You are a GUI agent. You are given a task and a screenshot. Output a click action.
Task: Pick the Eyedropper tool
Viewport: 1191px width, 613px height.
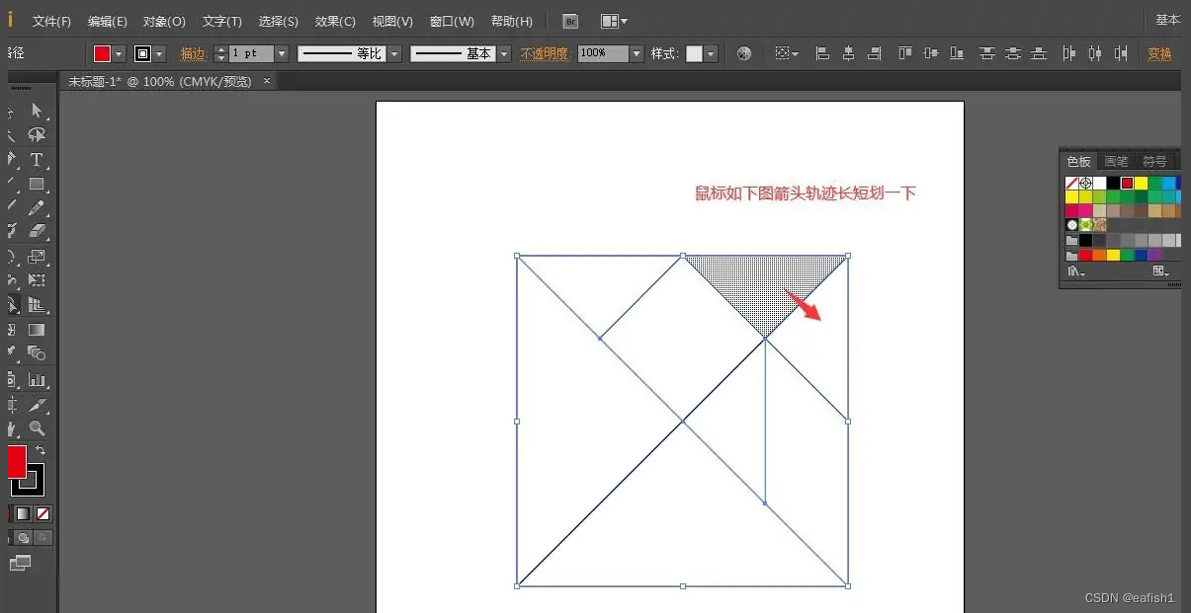[14, 349]
